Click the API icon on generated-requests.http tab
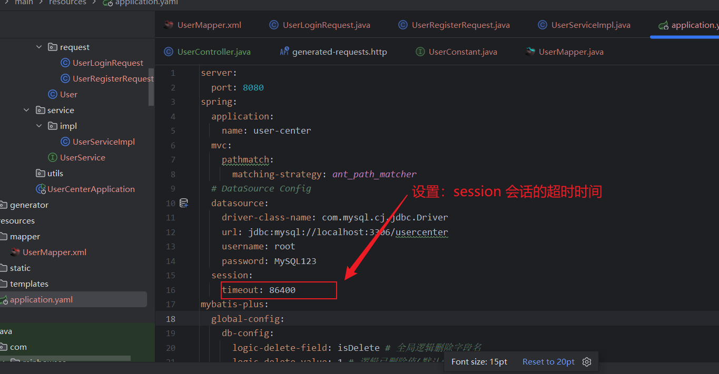719x374 pixels. (x=284, y=52)
